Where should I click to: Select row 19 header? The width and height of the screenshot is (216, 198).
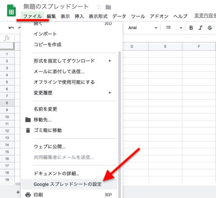pos(7,180)
